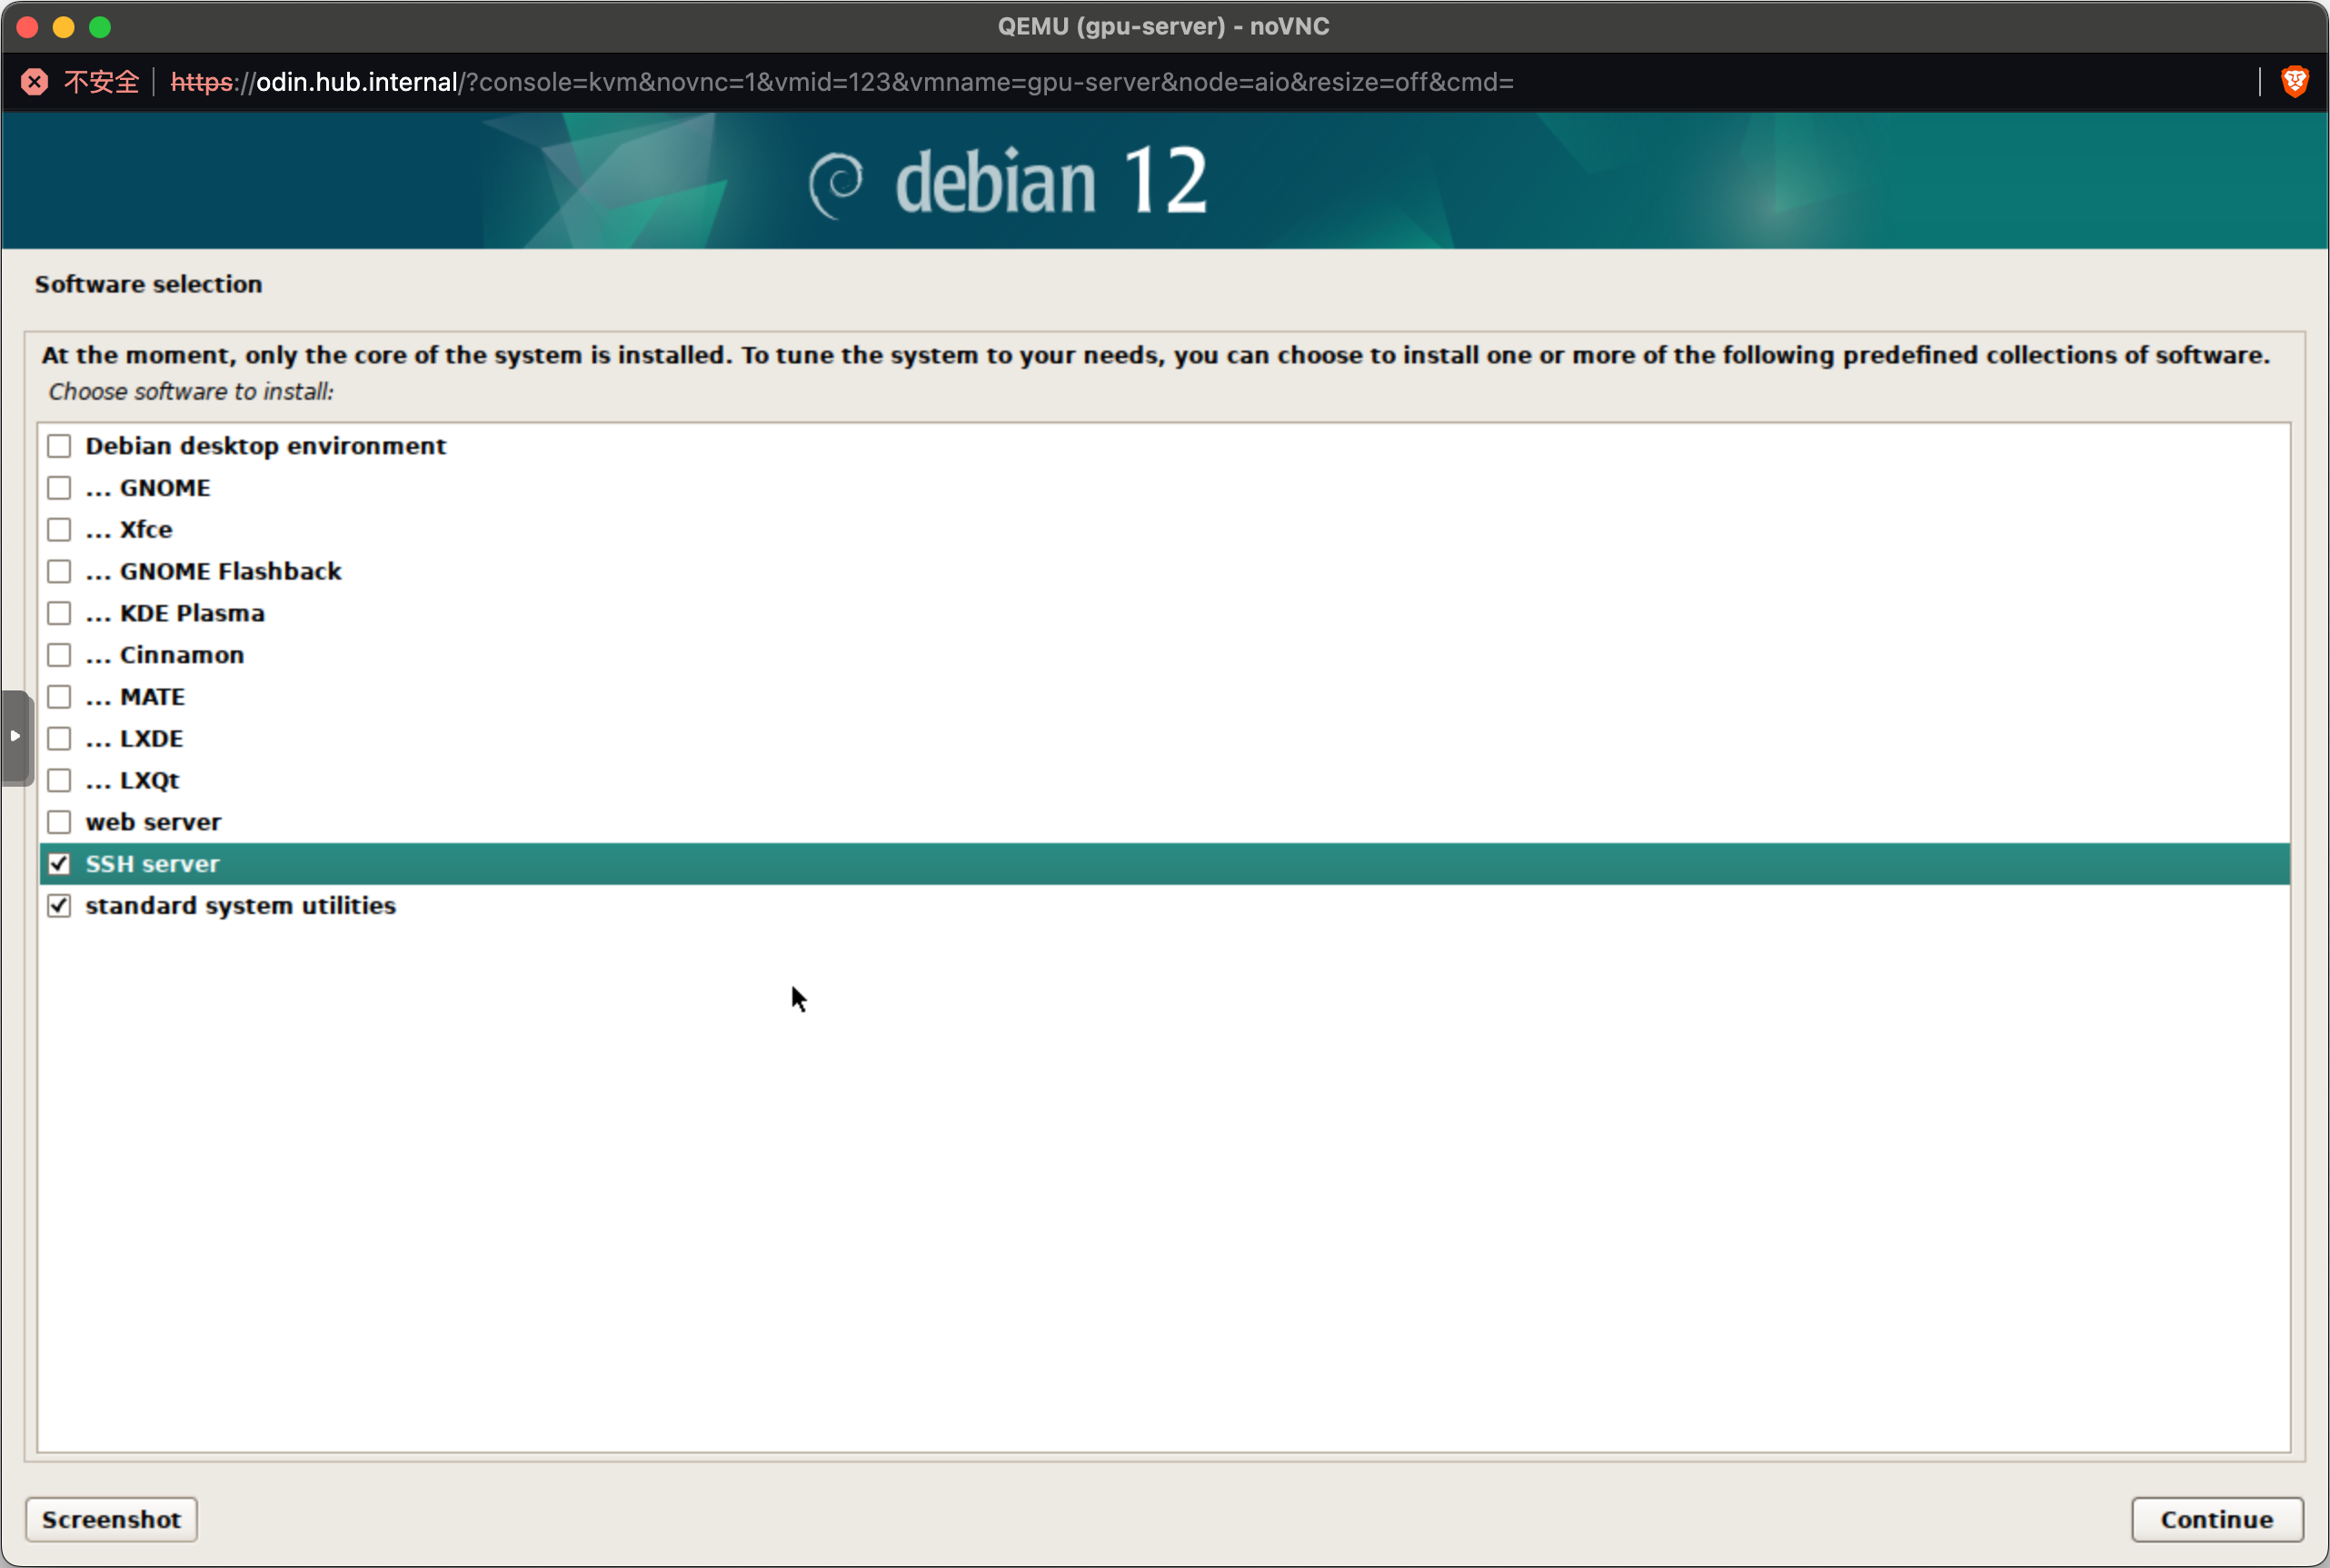Select the LXQt checkbox
Viewport: 2330px width, 1568px height.
click(x=59, y=780)
